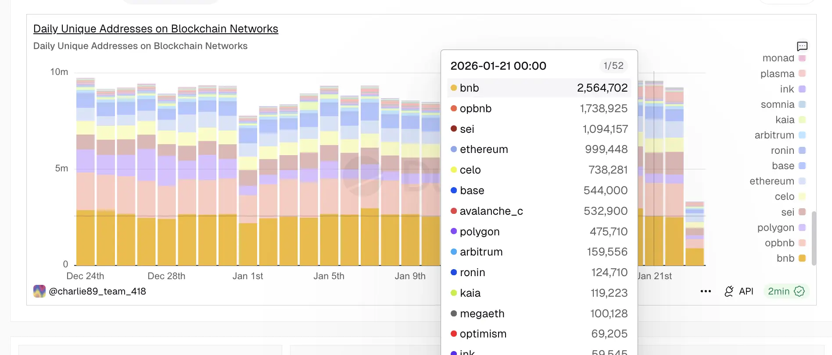Viewport: 832px width, 355px height.
Task: Toggle the kaia series in legend
Action: pyautogui.click(x=790, y=120)
